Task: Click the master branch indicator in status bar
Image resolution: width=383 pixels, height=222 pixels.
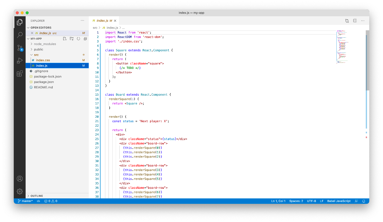Action: coord(25,201)
